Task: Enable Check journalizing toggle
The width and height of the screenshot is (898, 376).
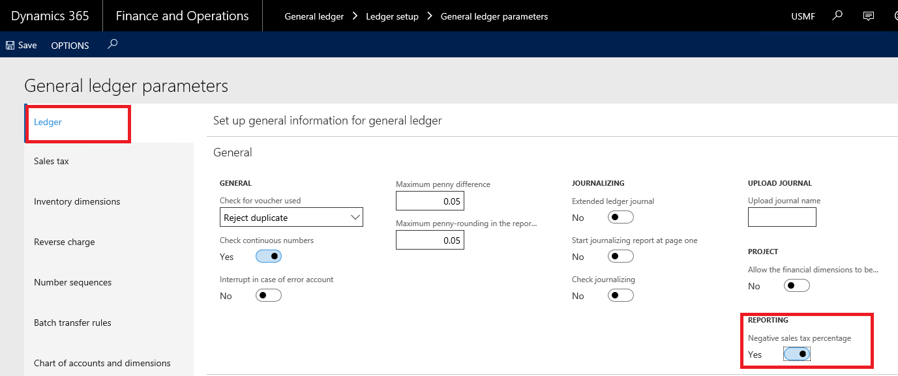Action: (621, 296)
